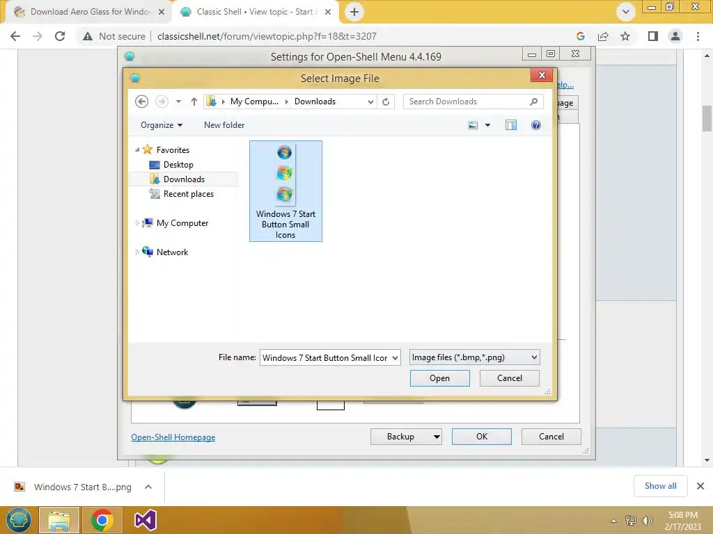
Task: Open Visual Studio from taskbar
Action: pyautogui.click(x=146, y=520)
